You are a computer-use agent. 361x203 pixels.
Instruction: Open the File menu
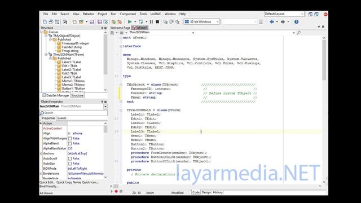(46, 14)
